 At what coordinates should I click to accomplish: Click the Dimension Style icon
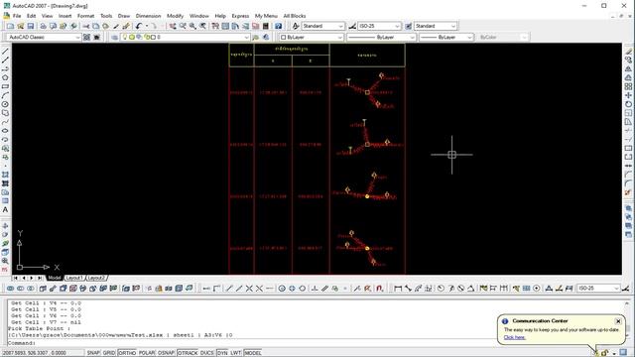[352, 26]
